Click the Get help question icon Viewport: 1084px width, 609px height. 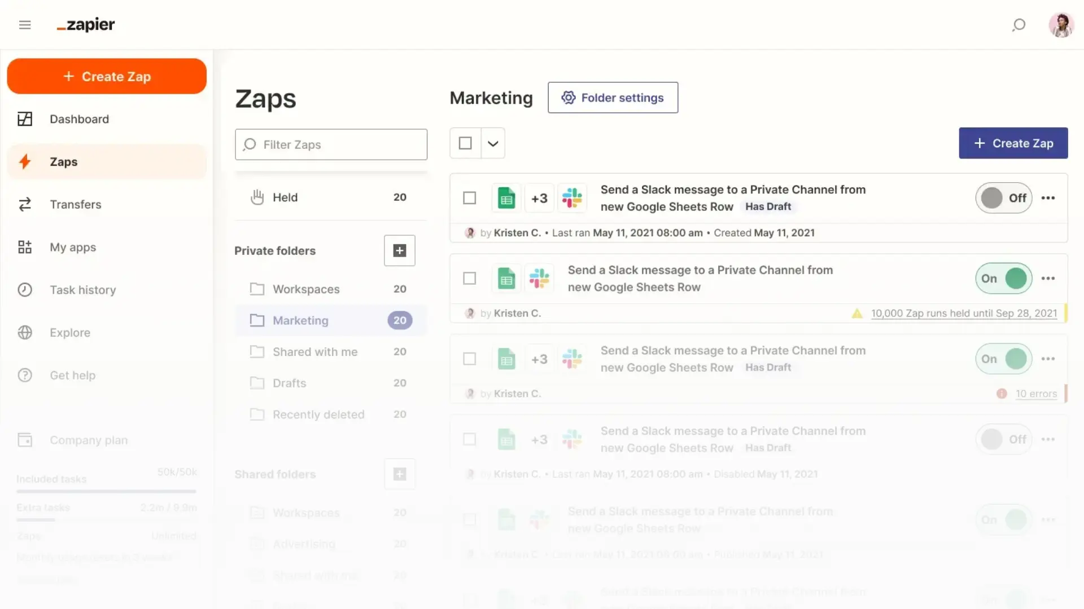pyautogui.click(x=25, y=375)
